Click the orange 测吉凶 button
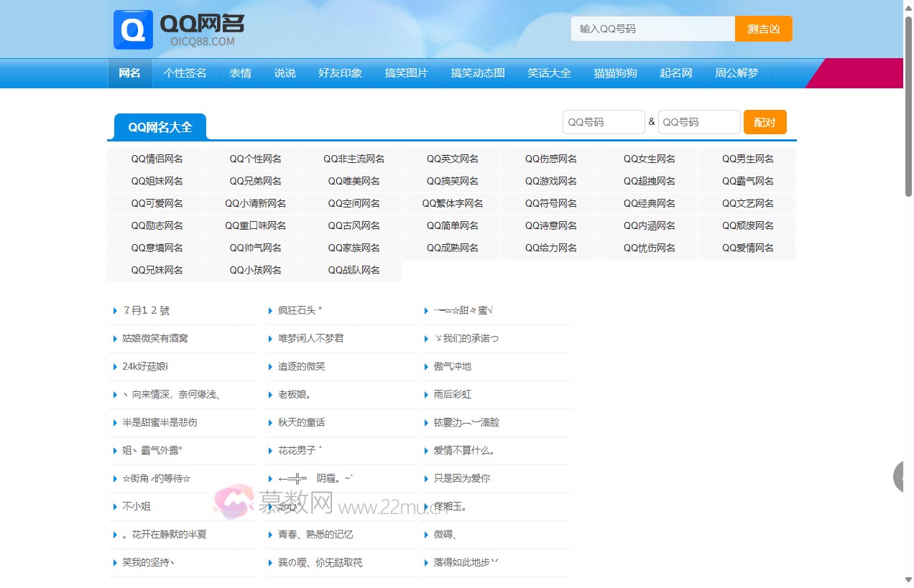The height and width of the screenshot is (588, 914). [x=764, y=29]
